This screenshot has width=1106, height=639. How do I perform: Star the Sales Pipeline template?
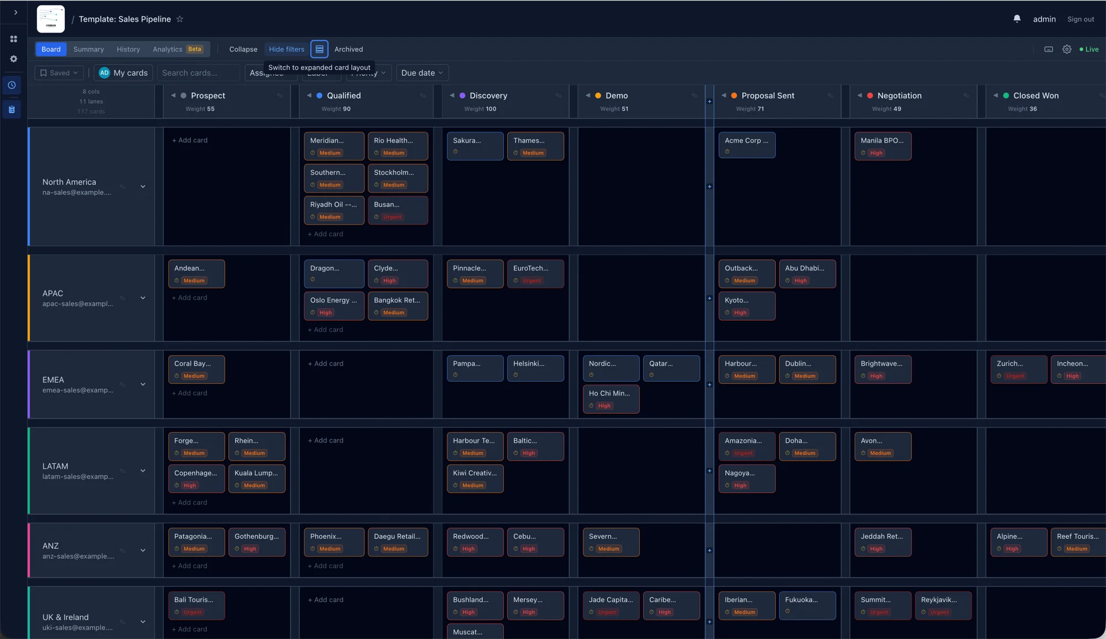pyautogui.click(x=180, y=19)
